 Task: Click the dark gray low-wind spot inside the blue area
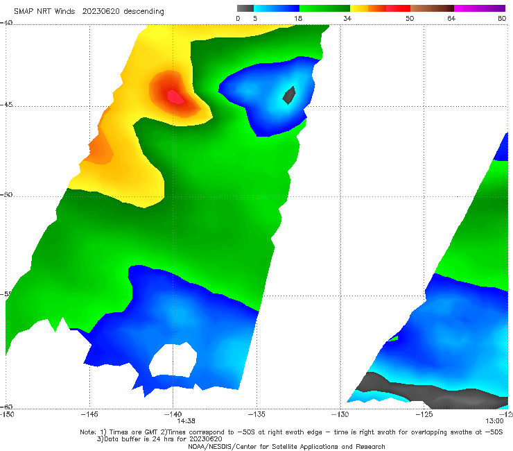point(289,95)
